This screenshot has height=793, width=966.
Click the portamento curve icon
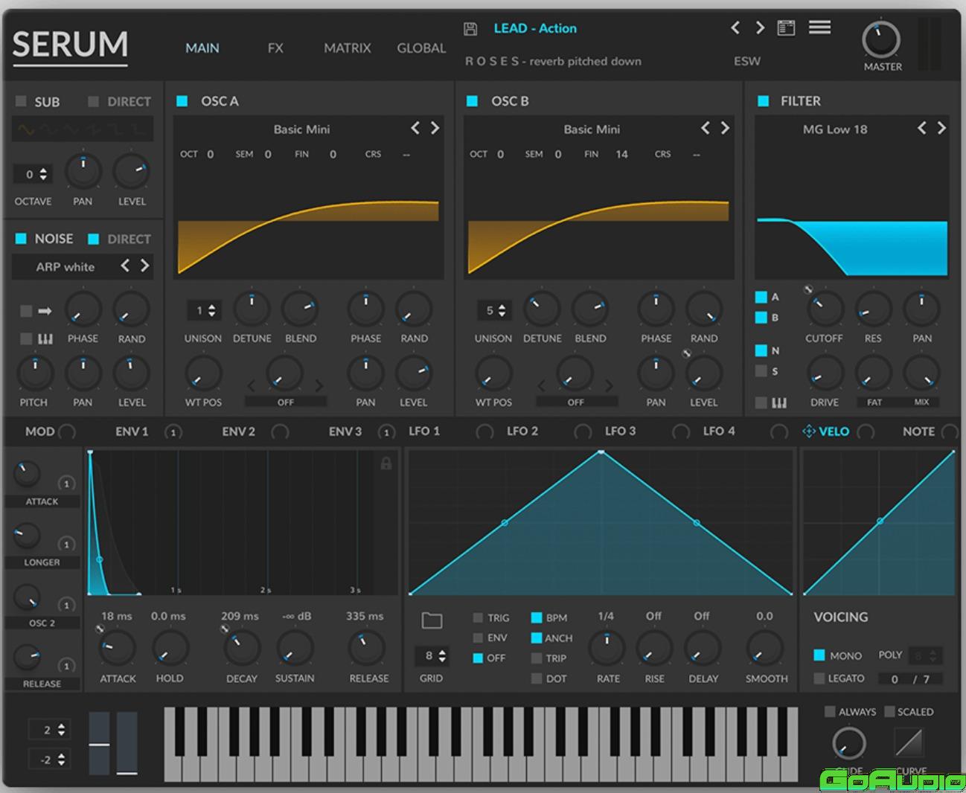[x=909, y=742]
